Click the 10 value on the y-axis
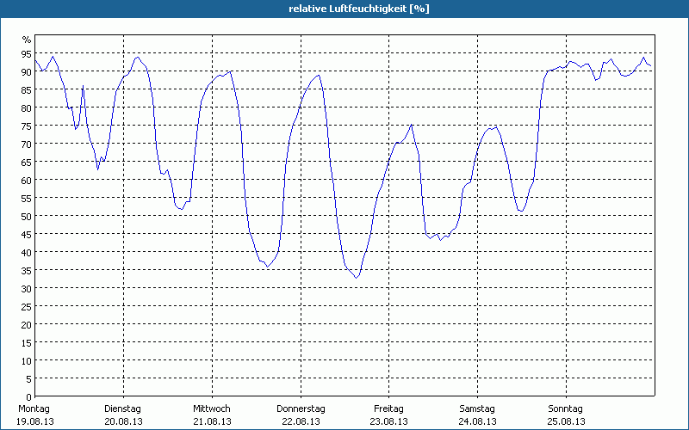 tap(27, 360)
